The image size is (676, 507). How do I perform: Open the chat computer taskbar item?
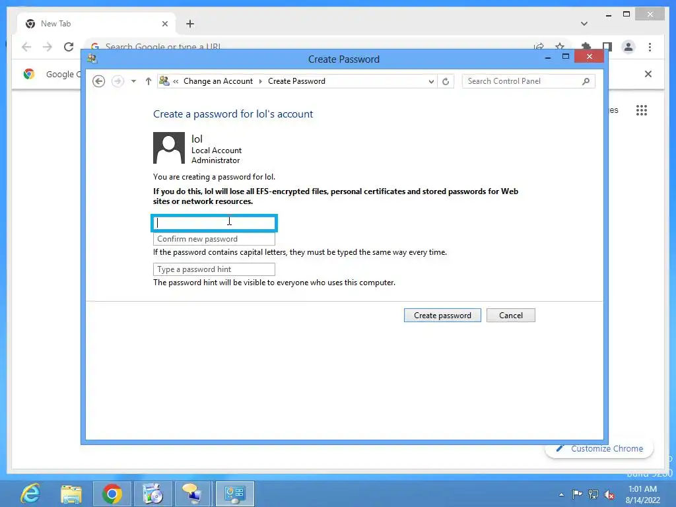click(x=193, y=494)
